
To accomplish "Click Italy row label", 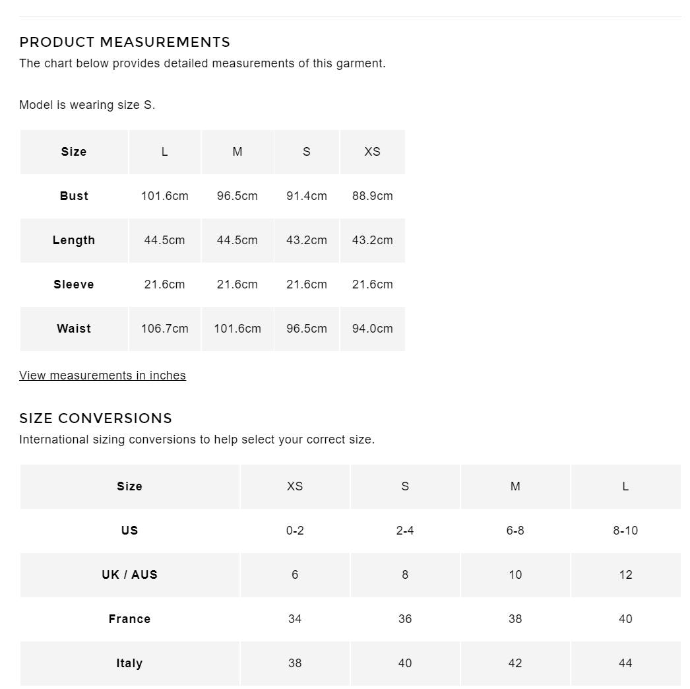I will tap(129, 663).
